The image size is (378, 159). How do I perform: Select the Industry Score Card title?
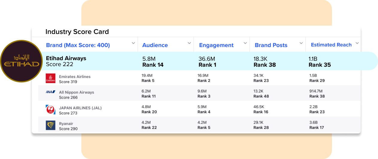[77, 32]
